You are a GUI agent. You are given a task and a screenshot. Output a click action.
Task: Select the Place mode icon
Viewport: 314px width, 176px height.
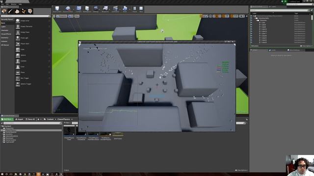click(x=4, y=11)
